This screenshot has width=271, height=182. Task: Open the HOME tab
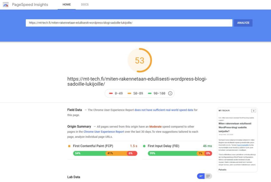66,4
